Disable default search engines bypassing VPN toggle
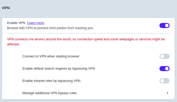 pos(164,69)
